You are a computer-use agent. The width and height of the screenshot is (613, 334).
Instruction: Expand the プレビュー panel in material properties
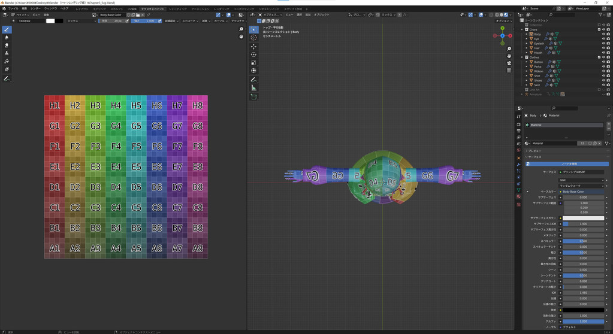pyautogui.click(x=534, y=151)
